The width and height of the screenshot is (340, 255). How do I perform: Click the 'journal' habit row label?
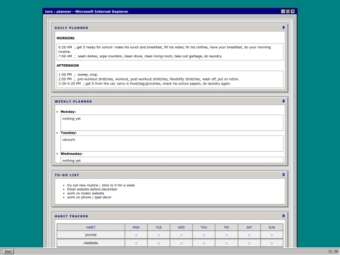(91, 235)
